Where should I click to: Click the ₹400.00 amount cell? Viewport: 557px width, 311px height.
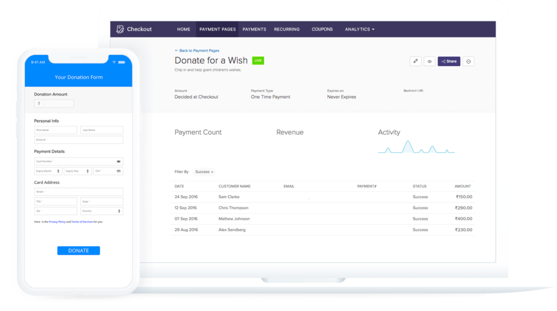pyautogui.click(x=463, y=219)
